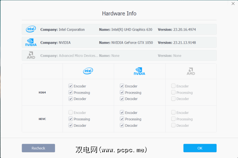Click NVIDIA version 23.21.13.9148 text

(x=185, y=43)
